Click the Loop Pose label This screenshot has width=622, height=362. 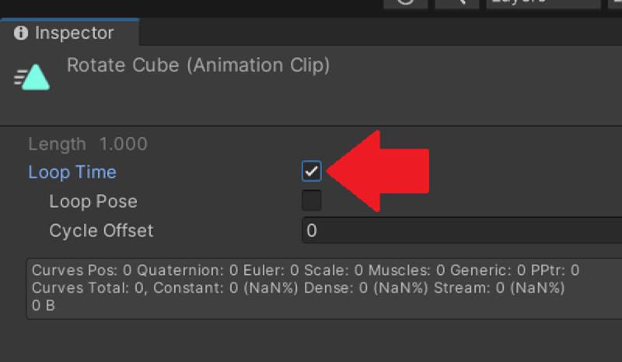[x=93, y=202]
